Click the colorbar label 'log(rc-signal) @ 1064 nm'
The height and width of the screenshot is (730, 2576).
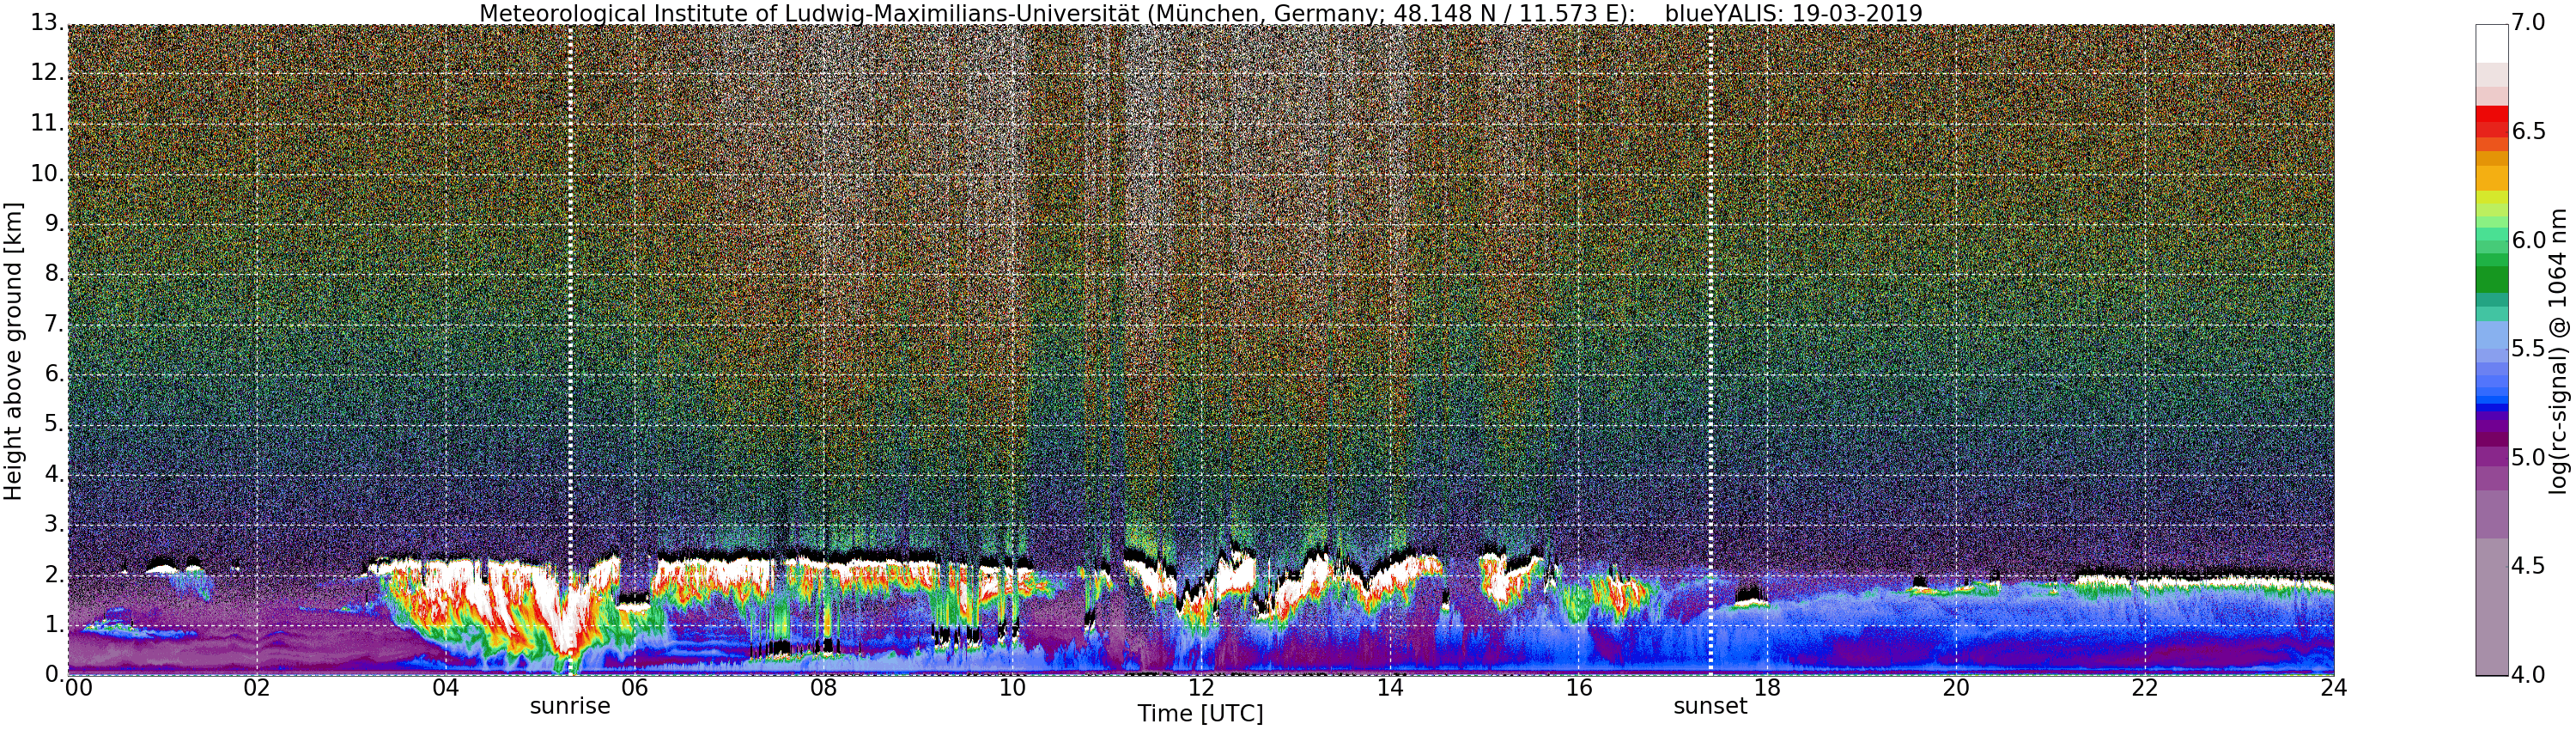(2558, 351)
